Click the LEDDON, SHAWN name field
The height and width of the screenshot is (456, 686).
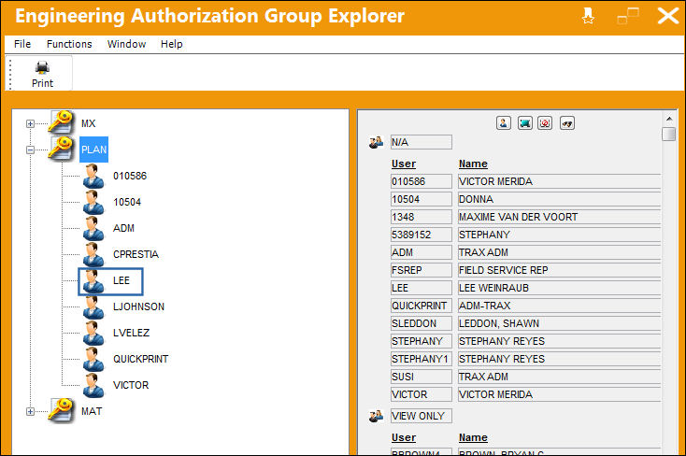(x=559, y=323)
